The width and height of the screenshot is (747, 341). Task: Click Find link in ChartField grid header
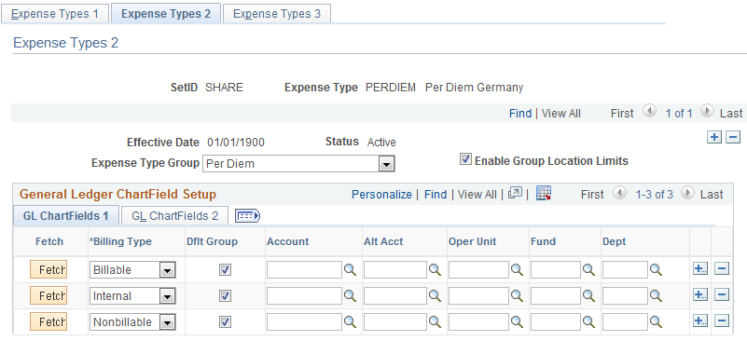pos(436,195)
